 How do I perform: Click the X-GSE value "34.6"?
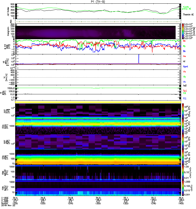(x=43, y=198)
